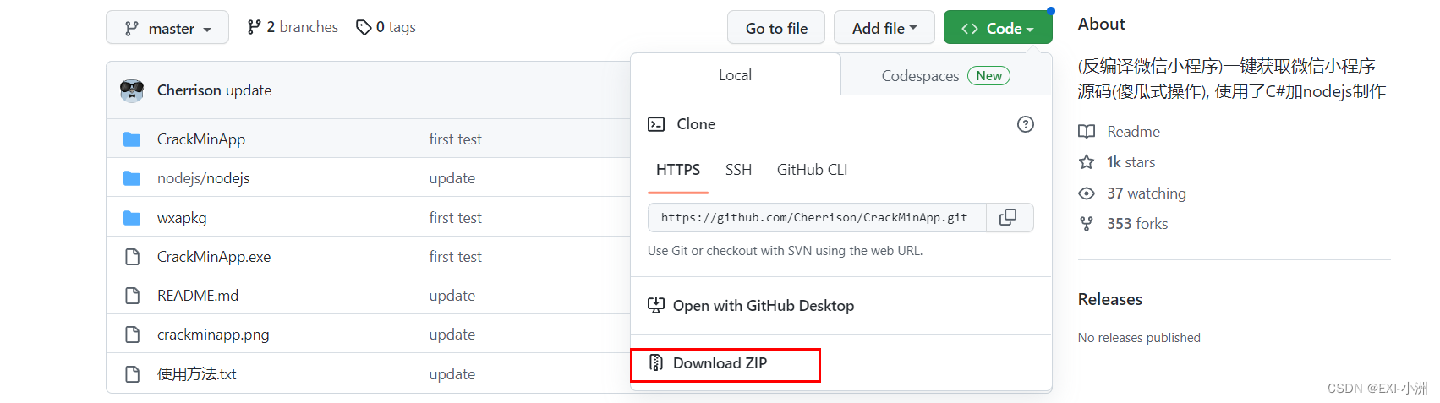Click the GitHub Desktop icon

tap(655, 305)
